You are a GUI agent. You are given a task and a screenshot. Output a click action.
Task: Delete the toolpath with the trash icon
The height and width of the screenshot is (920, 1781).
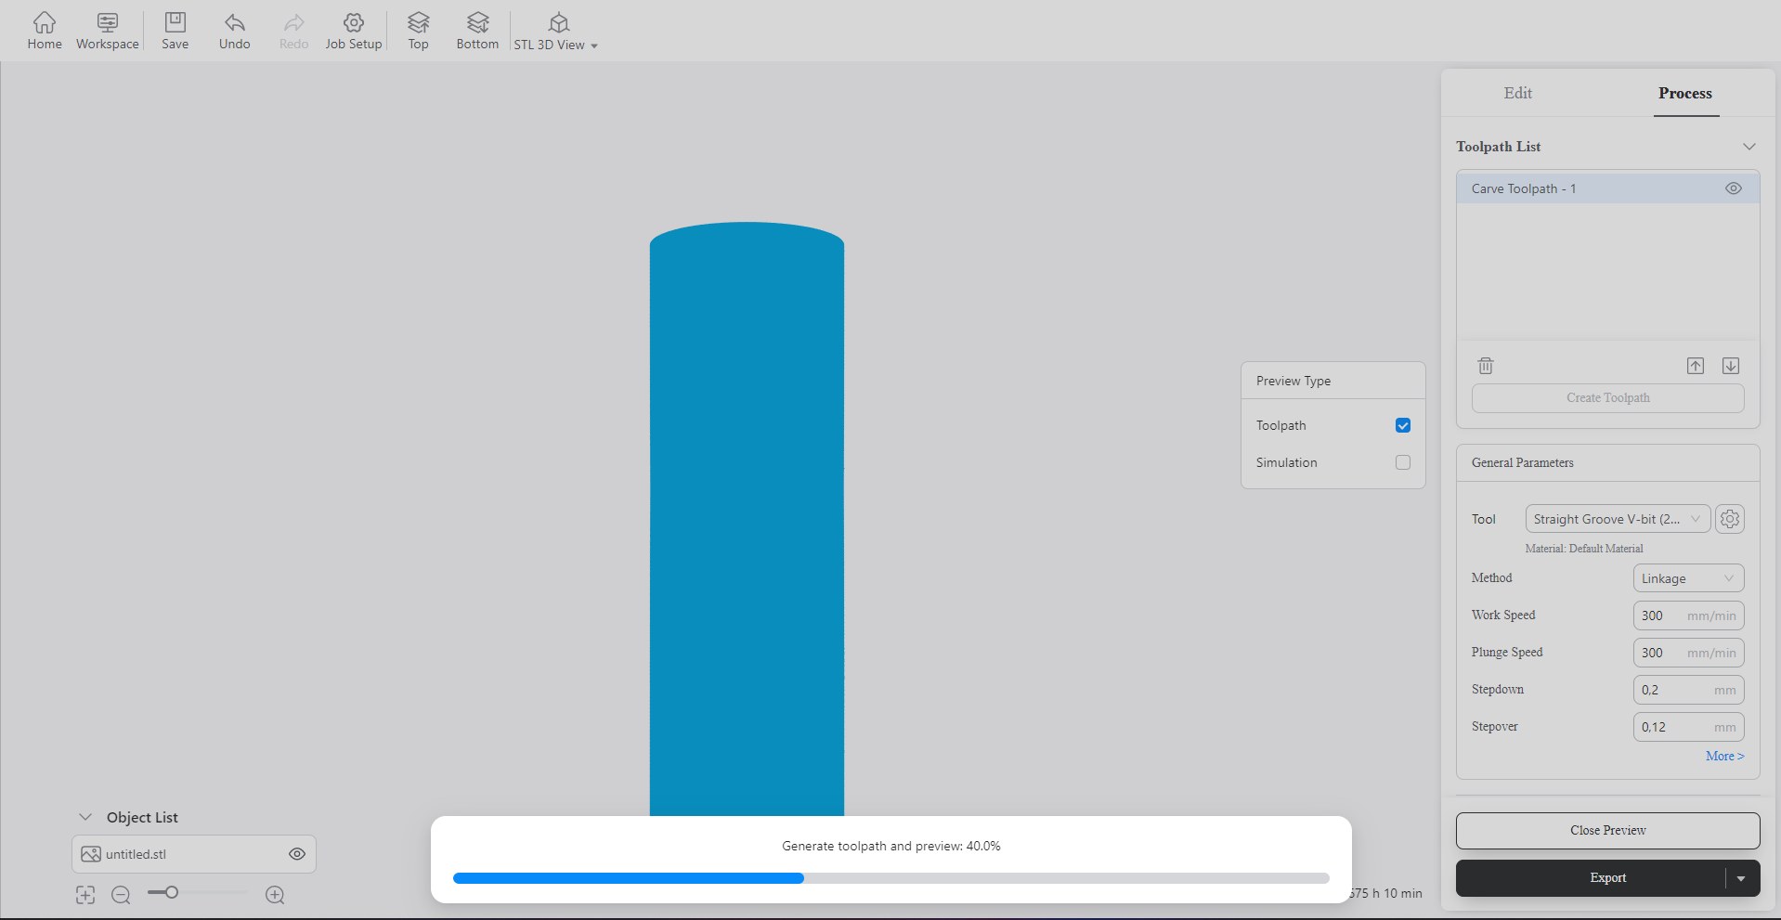(x=1486, y=366)
